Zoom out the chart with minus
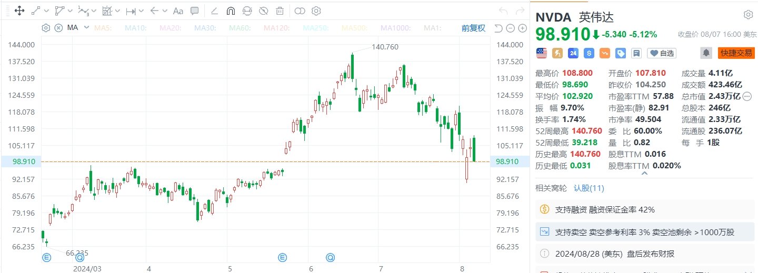The height and width of the screenshot is (273, 758). [511, 28]
